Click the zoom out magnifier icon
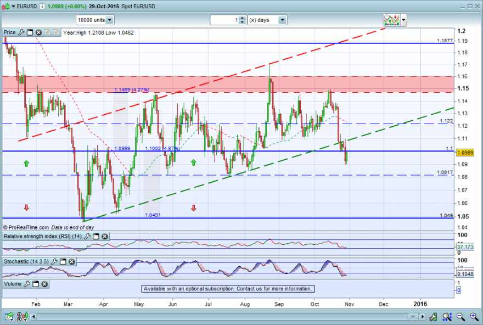The height and width of the screenshot is (325, 483). click(x=460, y=317)
